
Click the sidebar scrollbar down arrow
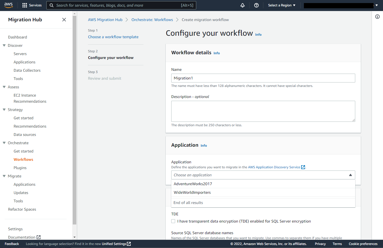74,237
